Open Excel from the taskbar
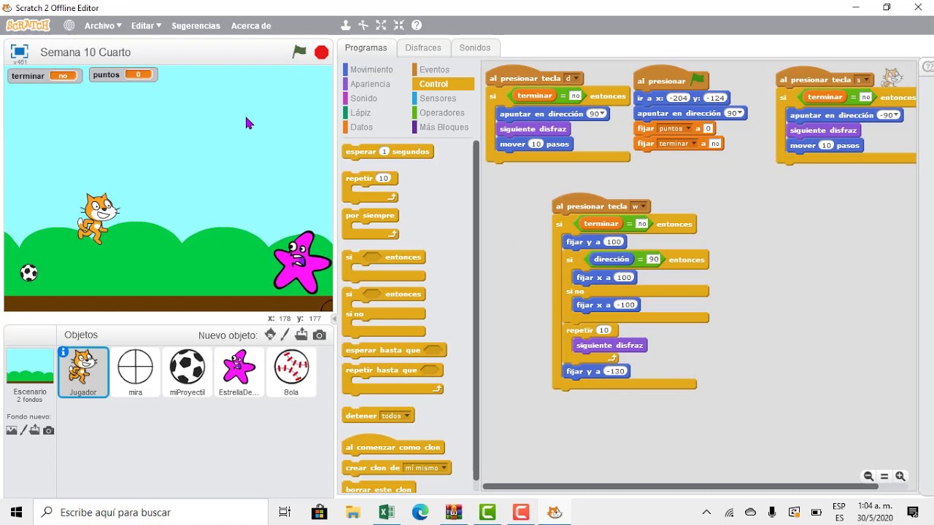 [x=386, y=513]
